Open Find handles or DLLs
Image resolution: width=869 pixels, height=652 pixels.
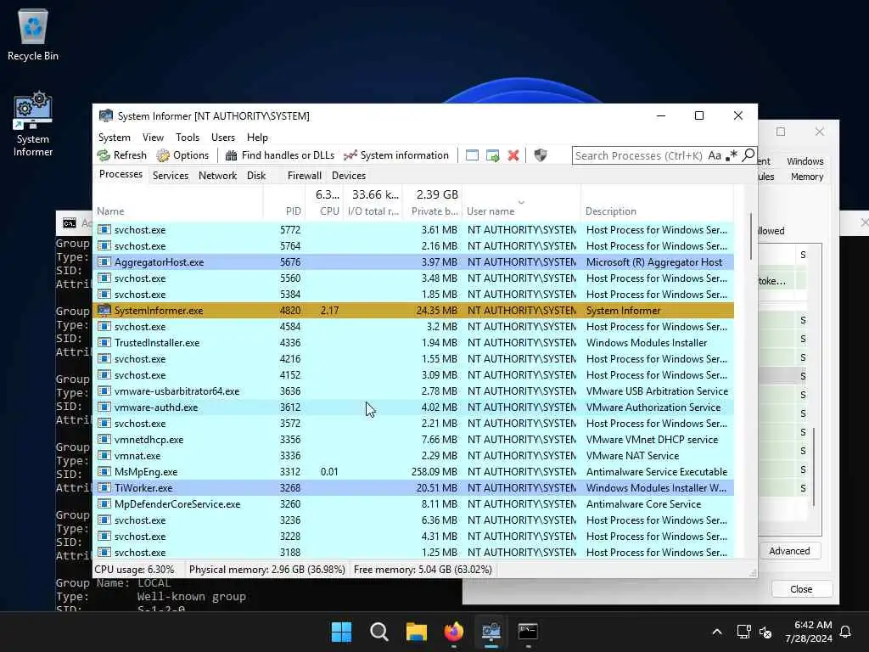[280, 155]
